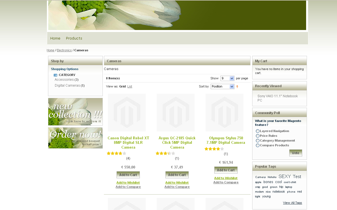Click the laptop popular tag

click(288, 187)
